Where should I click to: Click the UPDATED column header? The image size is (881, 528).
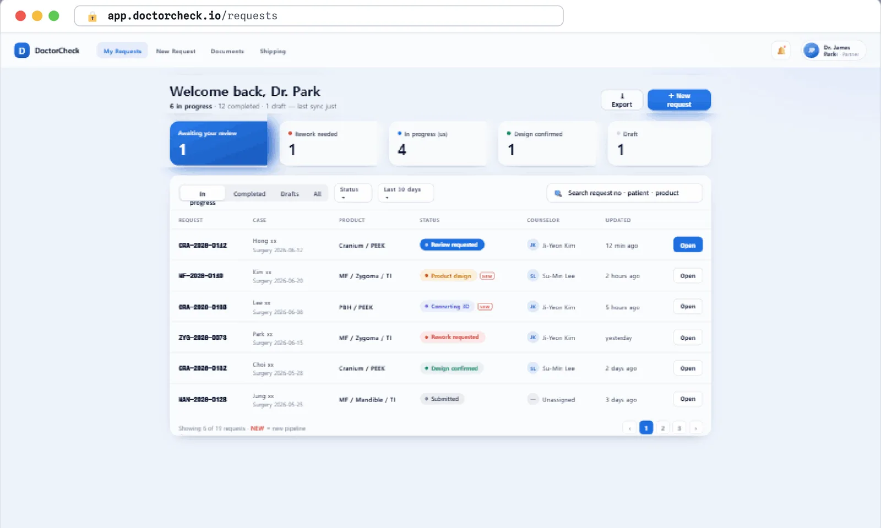tap(618, 220)
